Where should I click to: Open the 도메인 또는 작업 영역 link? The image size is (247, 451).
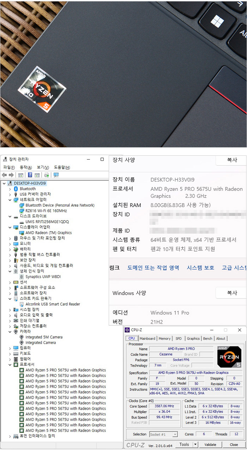tap(153, 267)
